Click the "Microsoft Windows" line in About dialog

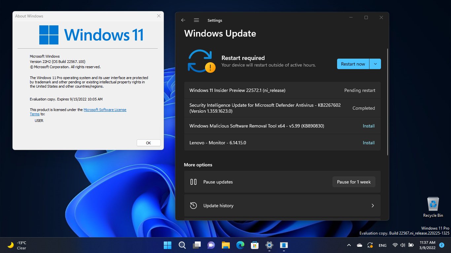click(45, 56)
